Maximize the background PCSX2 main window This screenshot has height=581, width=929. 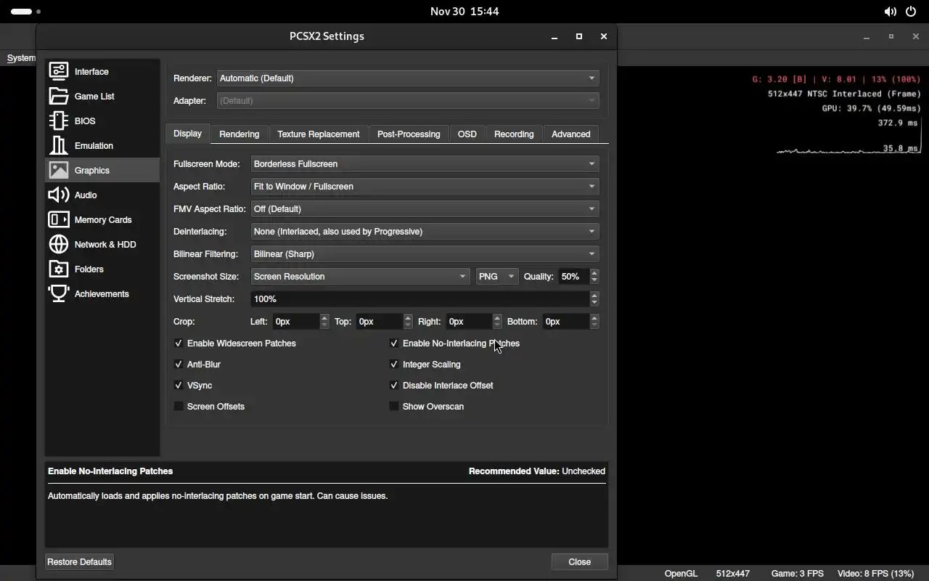tap(891, 36)
